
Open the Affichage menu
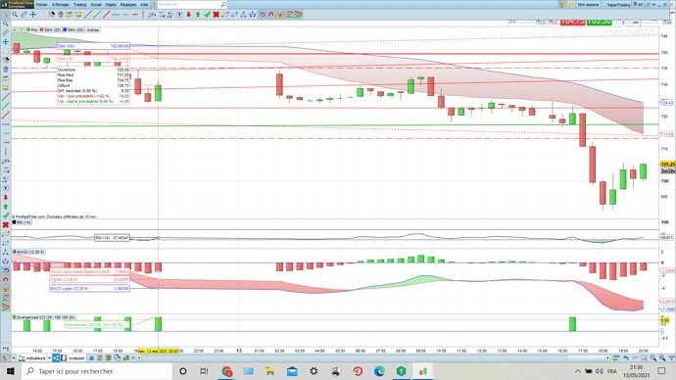coord(61,4)
